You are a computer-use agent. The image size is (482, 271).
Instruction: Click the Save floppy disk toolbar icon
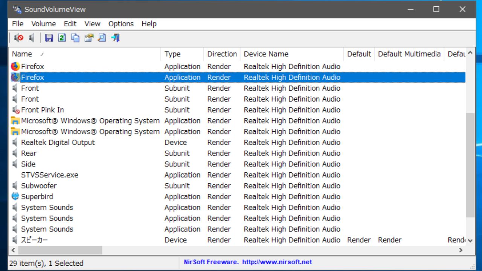pos(49,38)
